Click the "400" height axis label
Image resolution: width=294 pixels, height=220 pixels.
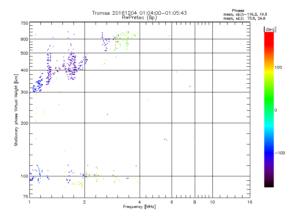pyautogui.click(x=24, y=70)
